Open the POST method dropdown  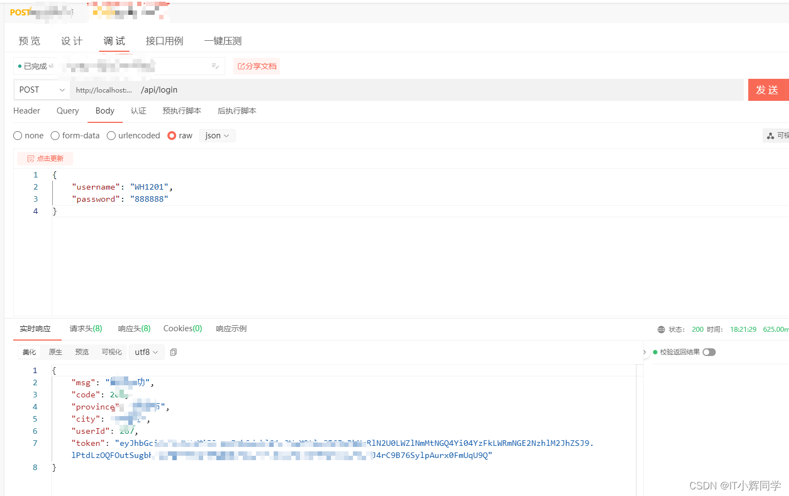pos(42,90)
